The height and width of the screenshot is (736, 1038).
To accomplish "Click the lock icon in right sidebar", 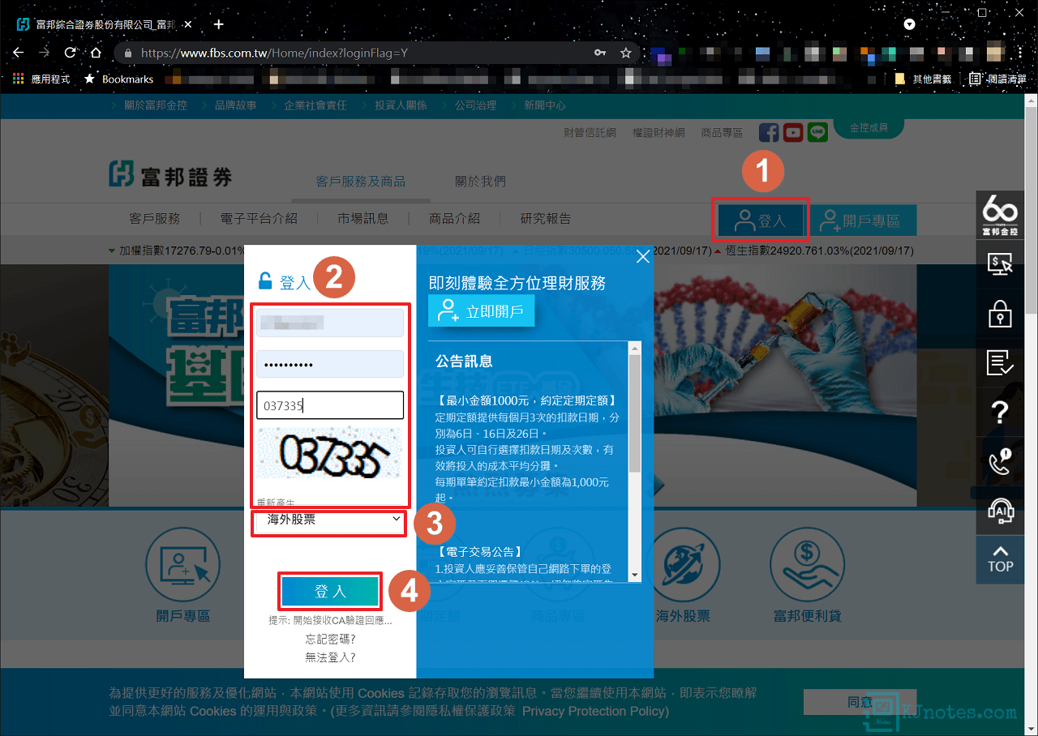I will click(x=1000, y=314).
